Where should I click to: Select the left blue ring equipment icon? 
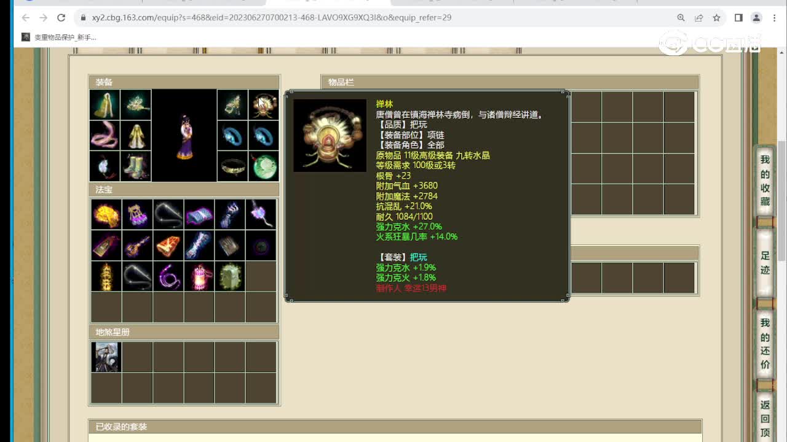pyautogui.click(x=232, y=136)
